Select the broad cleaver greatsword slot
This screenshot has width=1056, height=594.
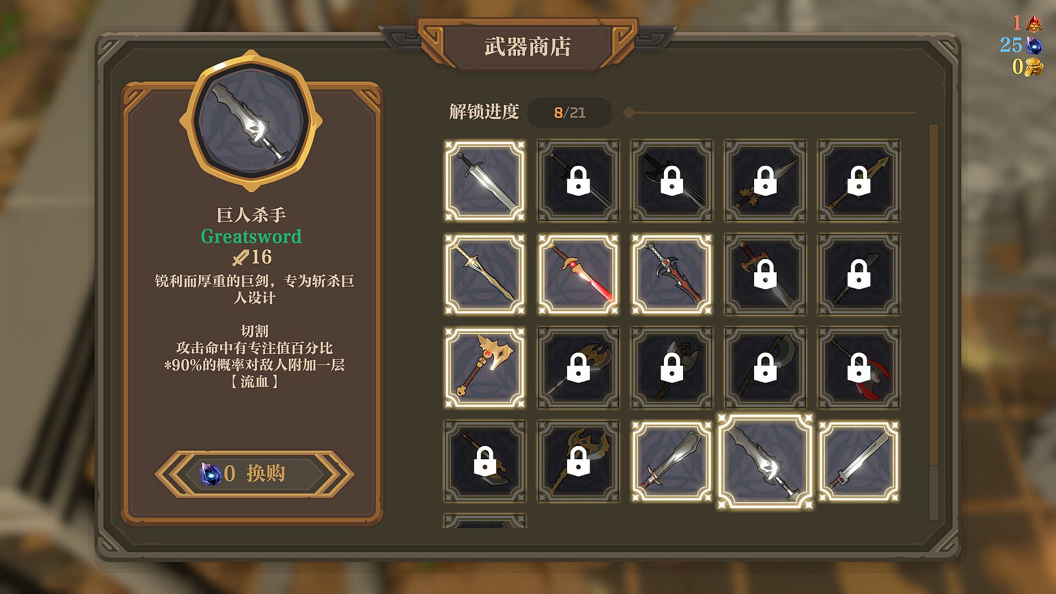click(672, 461)
